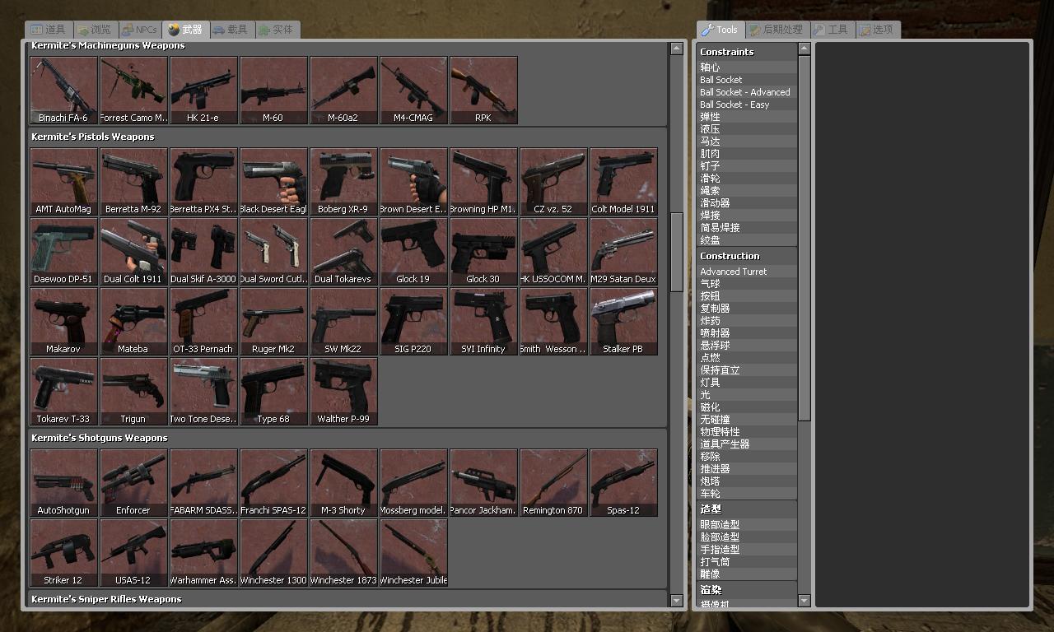Choose the Trigun revolver
Viewport: 1054px width, 632px height.
(x=133, y=392)
